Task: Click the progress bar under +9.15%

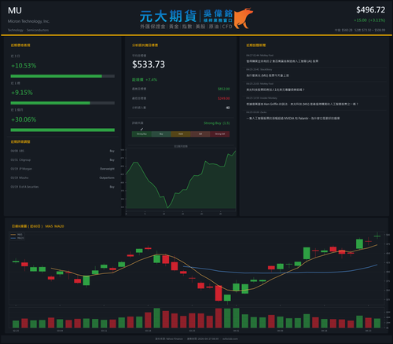Action: coord(63,103)
